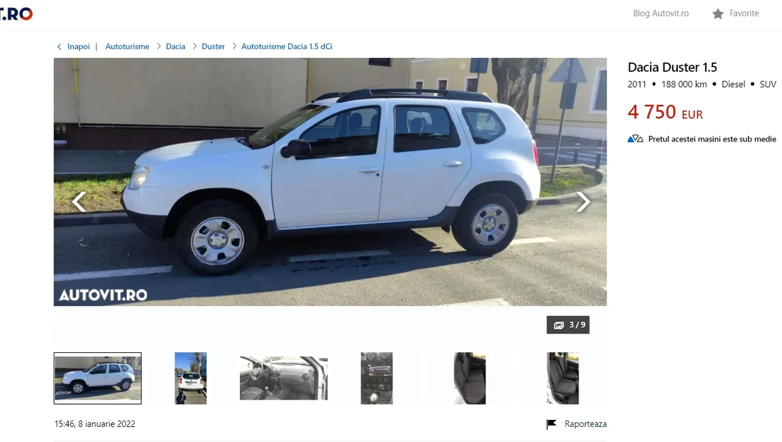Click the Raporteaza flag icon
The width and height of the screenshot is (782, 442).
click(x=551, y=424)
